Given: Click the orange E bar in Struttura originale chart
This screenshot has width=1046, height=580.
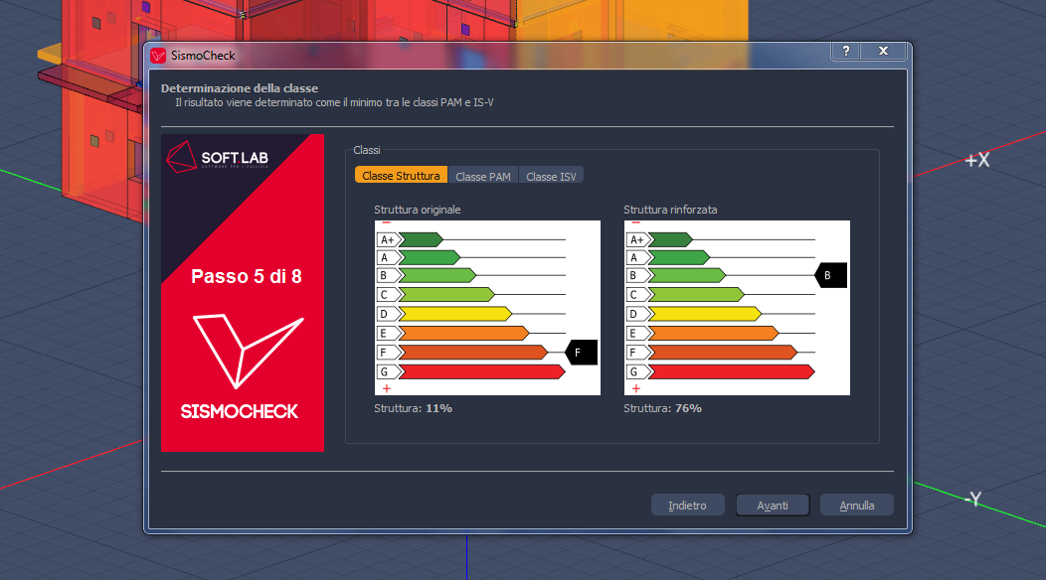Looking at the screenshot, I should coord(463,334).
